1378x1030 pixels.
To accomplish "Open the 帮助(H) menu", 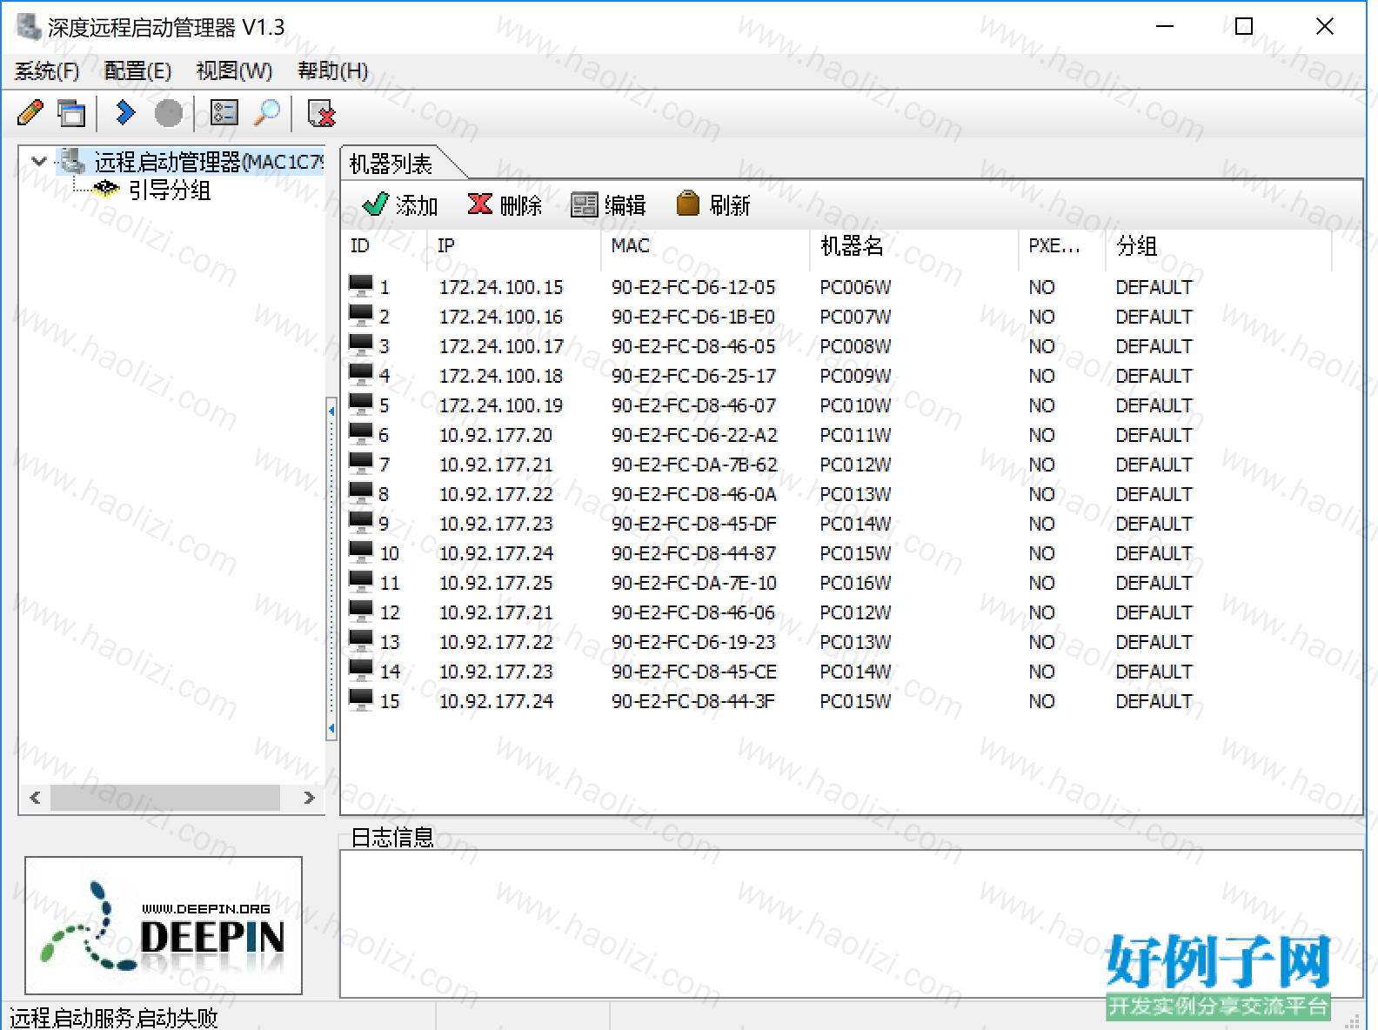I will [333, 70].
